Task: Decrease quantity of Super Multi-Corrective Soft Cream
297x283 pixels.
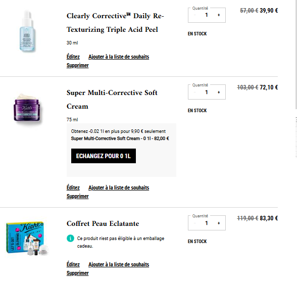Action: pos(195,92)
